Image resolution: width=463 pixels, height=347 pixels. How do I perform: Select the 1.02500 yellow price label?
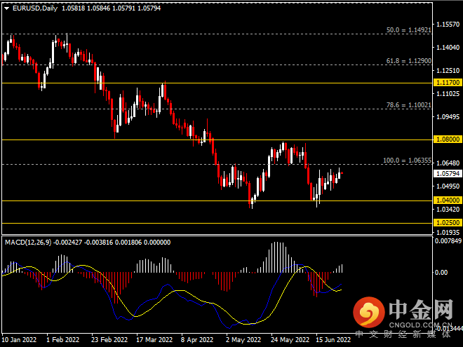click(448, 223)
